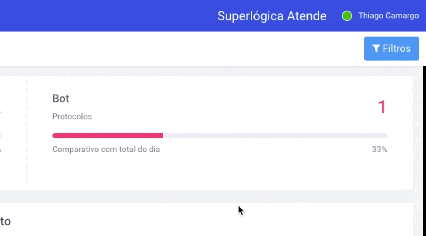Select the Bot card heading
Screen dimensions: 426x236
(61, 99)
